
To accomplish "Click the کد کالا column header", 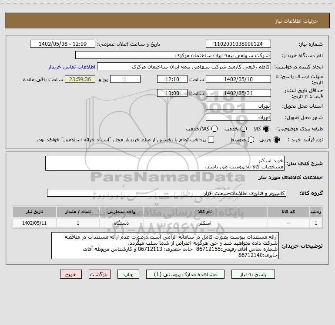I will (288, 212).
